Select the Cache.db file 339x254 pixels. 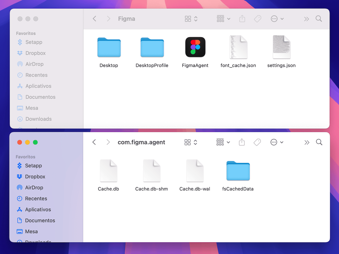coord(108,171)
